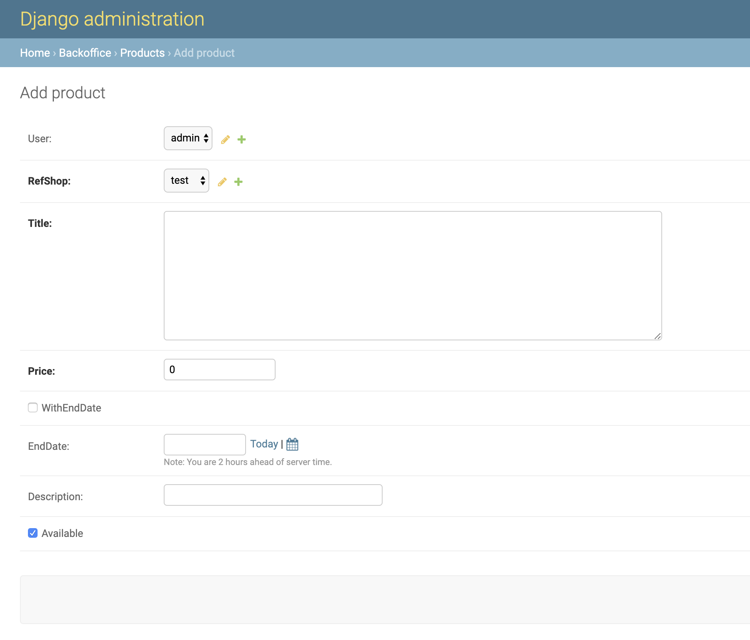Screen dimensions: 750x640
Task: Navigate to Backoffice in the breadcrumb
Action: 85,53
